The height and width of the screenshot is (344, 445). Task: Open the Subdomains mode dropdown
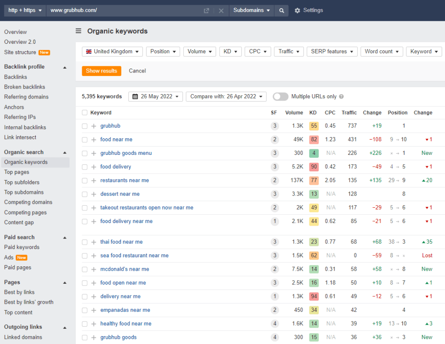click(252, 10)
